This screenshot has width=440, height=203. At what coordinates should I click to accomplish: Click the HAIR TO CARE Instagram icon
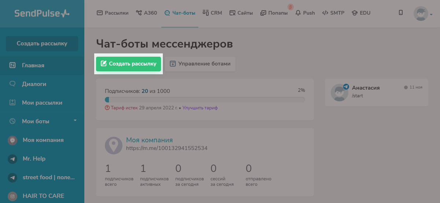click(13, 196)
